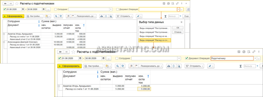263x97 pixels.
Task: Click Sigma sum icon in front window
Action: tap(241, 66)
